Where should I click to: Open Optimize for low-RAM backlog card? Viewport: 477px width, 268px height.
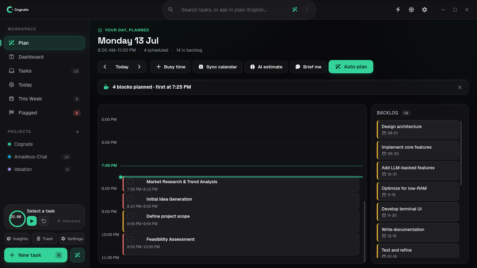(x=418, y=191)
